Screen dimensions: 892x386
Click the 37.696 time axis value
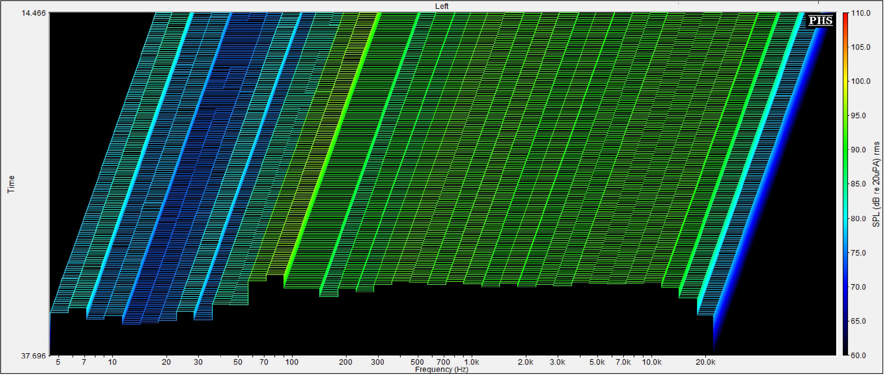pos(33,356)
